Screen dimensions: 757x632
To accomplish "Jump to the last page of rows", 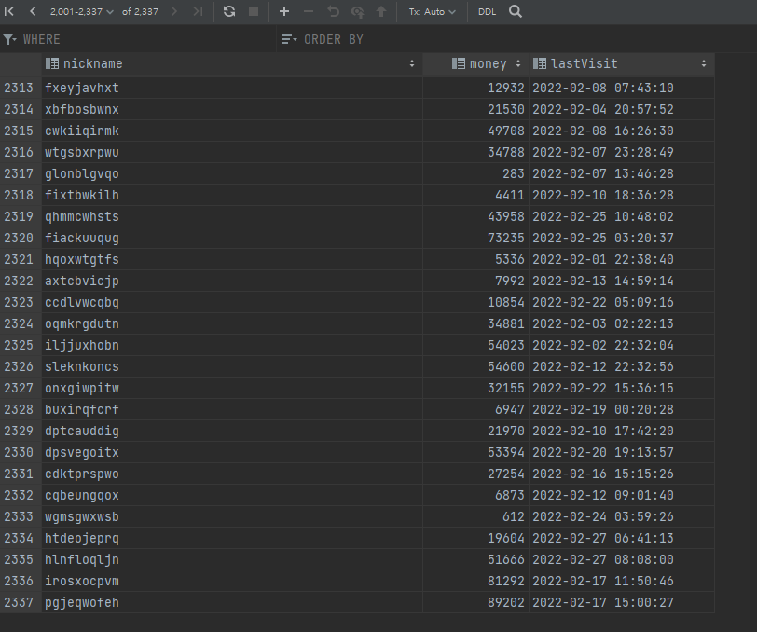I will tap(198, 11).
